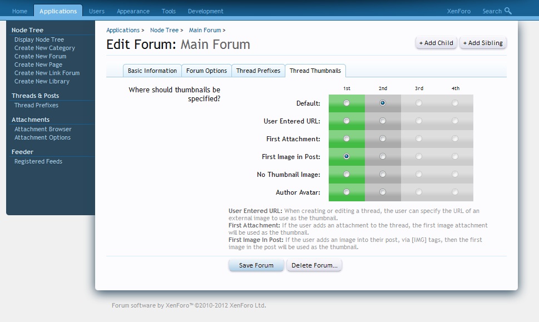Select 1st priority for Default

(x=347, y=103)
